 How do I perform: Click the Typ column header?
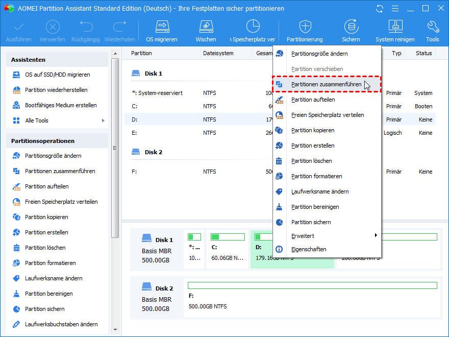coord(396,53)
